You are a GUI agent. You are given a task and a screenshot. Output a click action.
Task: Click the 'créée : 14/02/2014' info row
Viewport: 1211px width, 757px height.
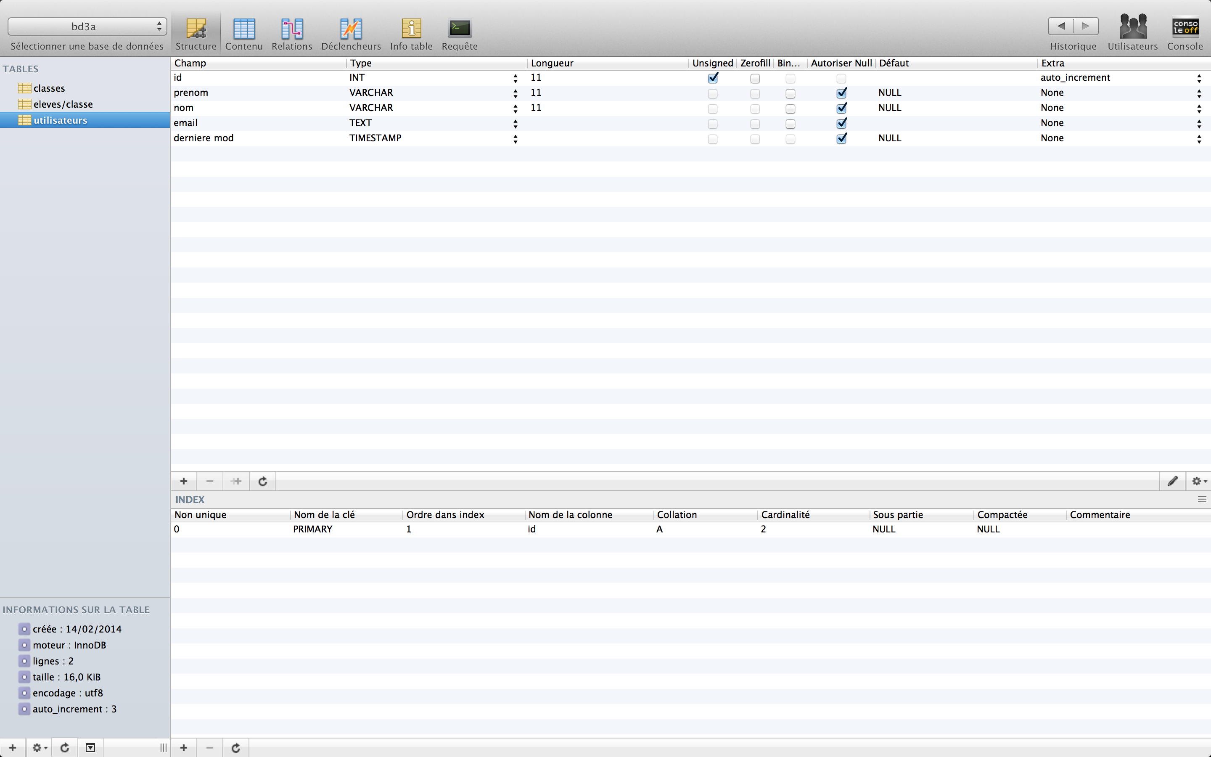(77, 629)
